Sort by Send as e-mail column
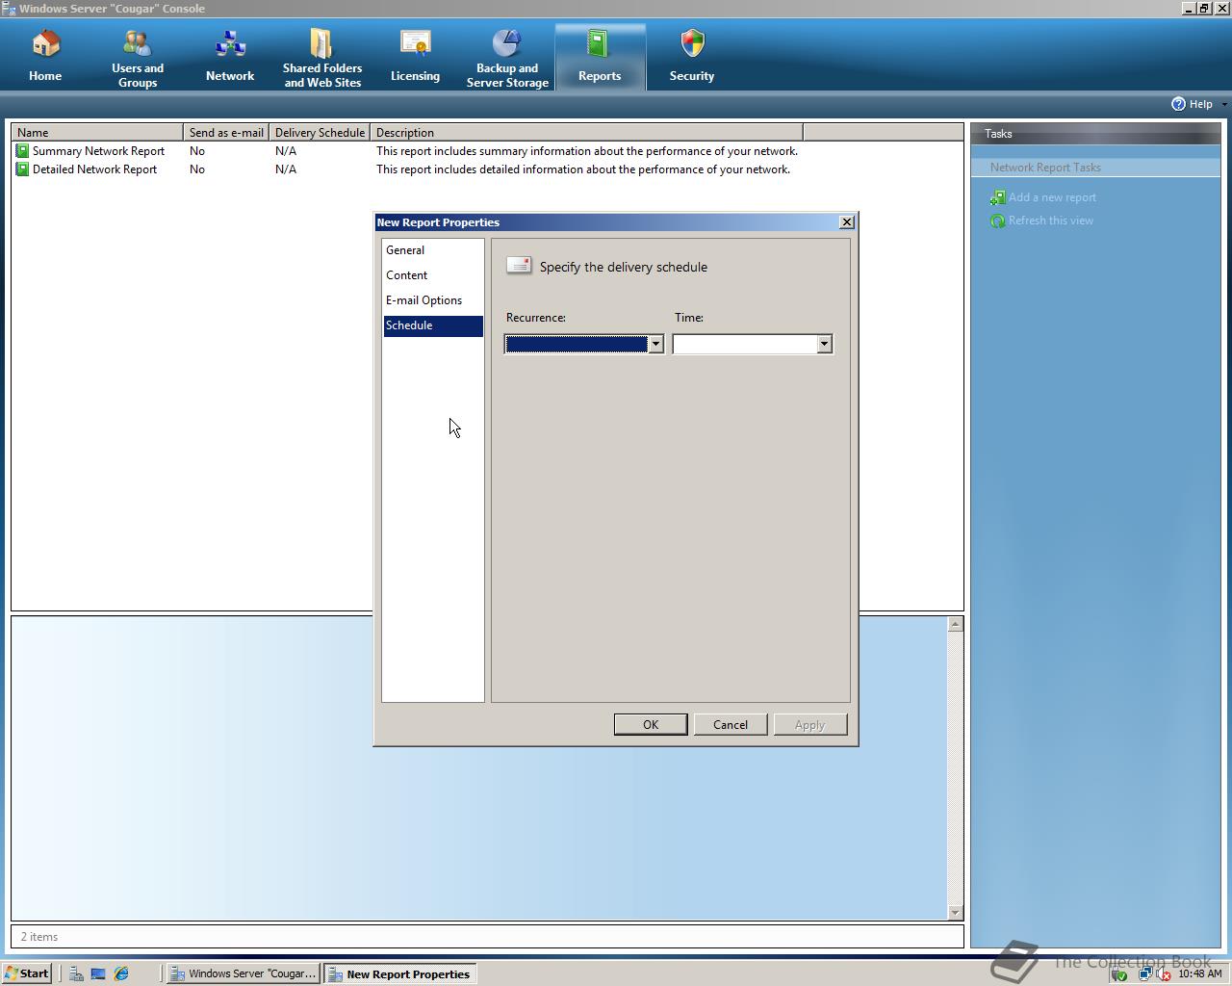The height and width of the screenshot is (986, 1232). pyautogui.click(x=226, y=133)
